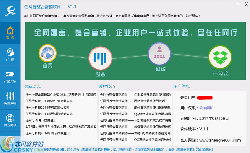The width and height of the screenshot is (250, 153).
Task: Click the 登录用户 label
Action: [x=188, y=98]
